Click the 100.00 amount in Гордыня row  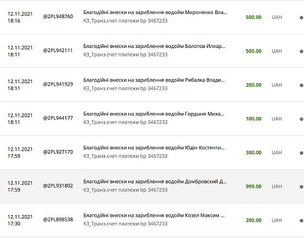pos(254,119)
